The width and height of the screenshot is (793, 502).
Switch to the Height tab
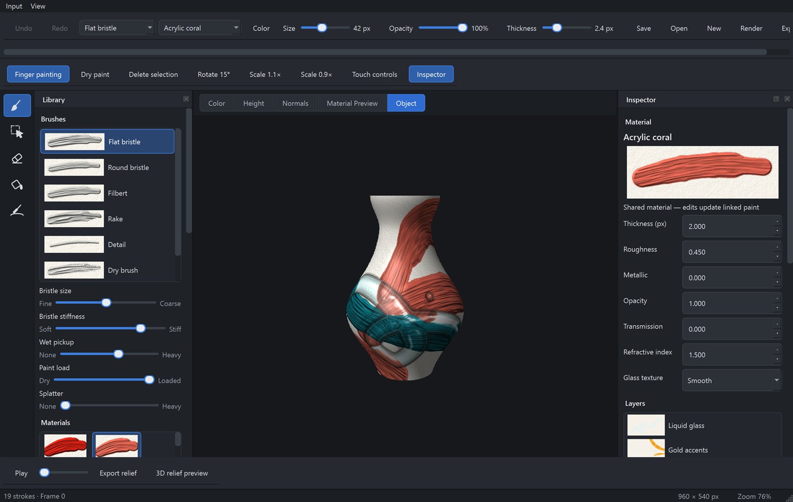254,103
